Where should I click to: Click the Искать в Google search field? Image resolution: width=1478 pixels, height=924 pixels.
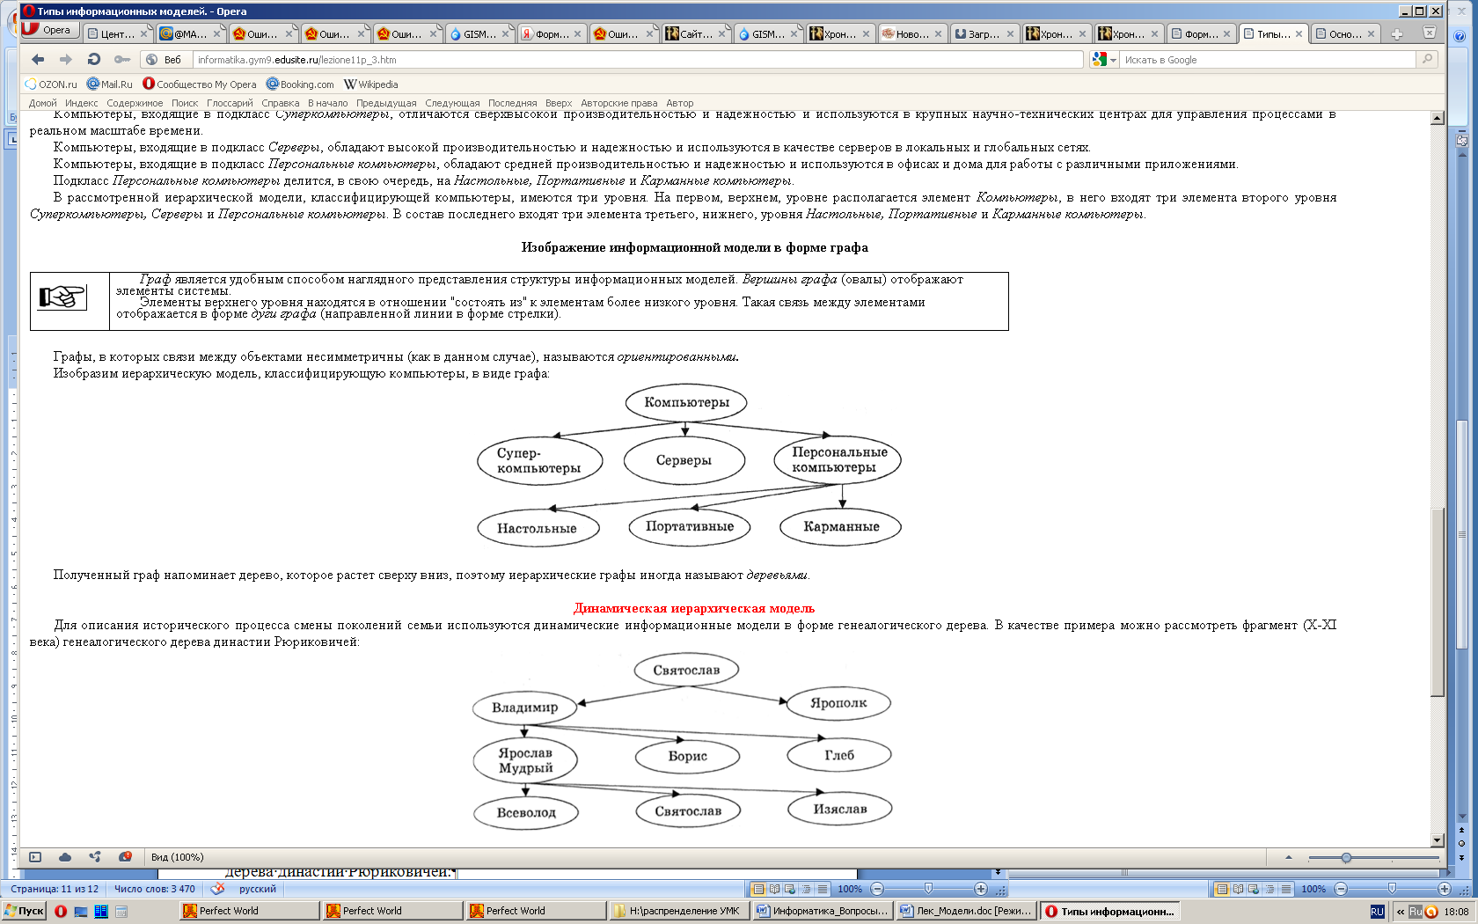click(1267, 60)
